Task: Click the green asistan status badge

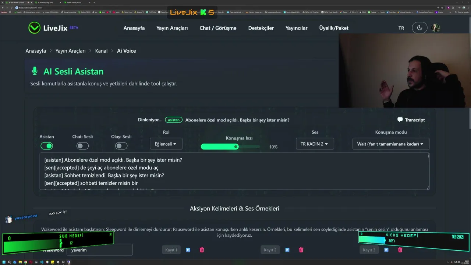Action: [174, 120]
